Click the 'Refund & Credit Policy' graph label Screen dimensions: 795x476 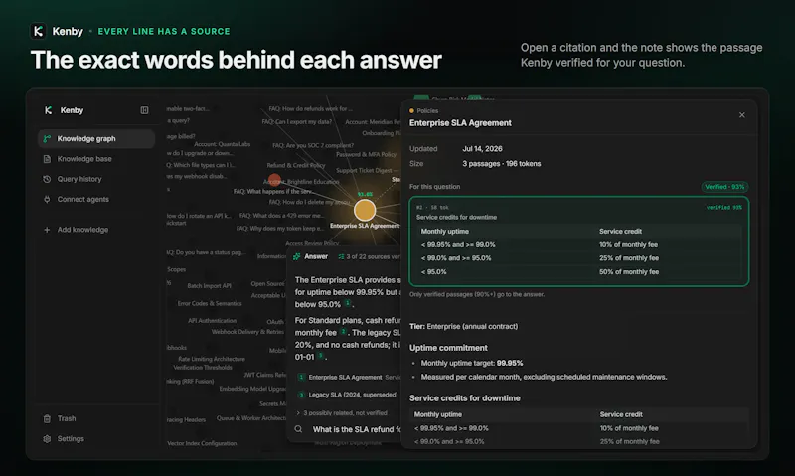point(296,165)
